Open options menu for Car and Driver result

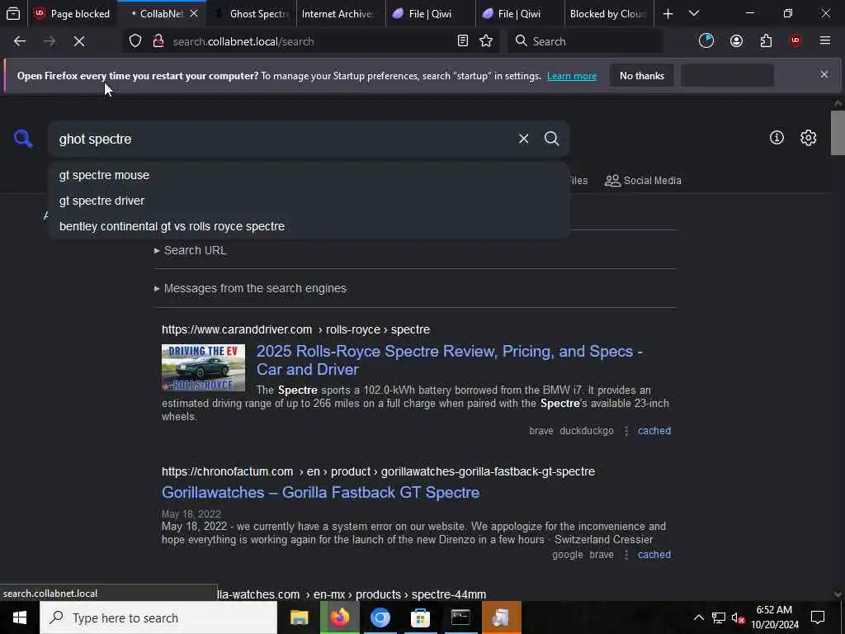point(625,431)
